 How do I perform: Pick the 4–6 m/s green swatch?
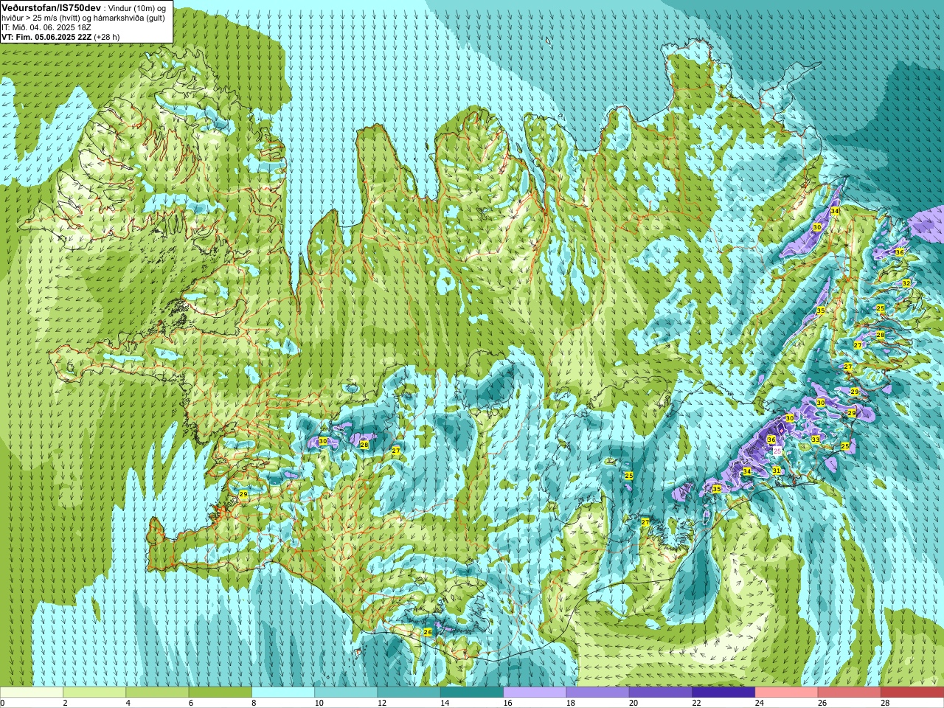click(x=157, y=693)
